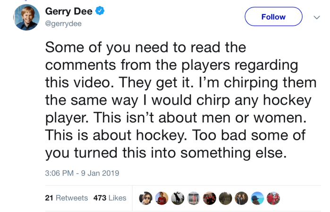Open eighth liker avatar with blue sky
330x212 pixels.
tap(257, 198)
